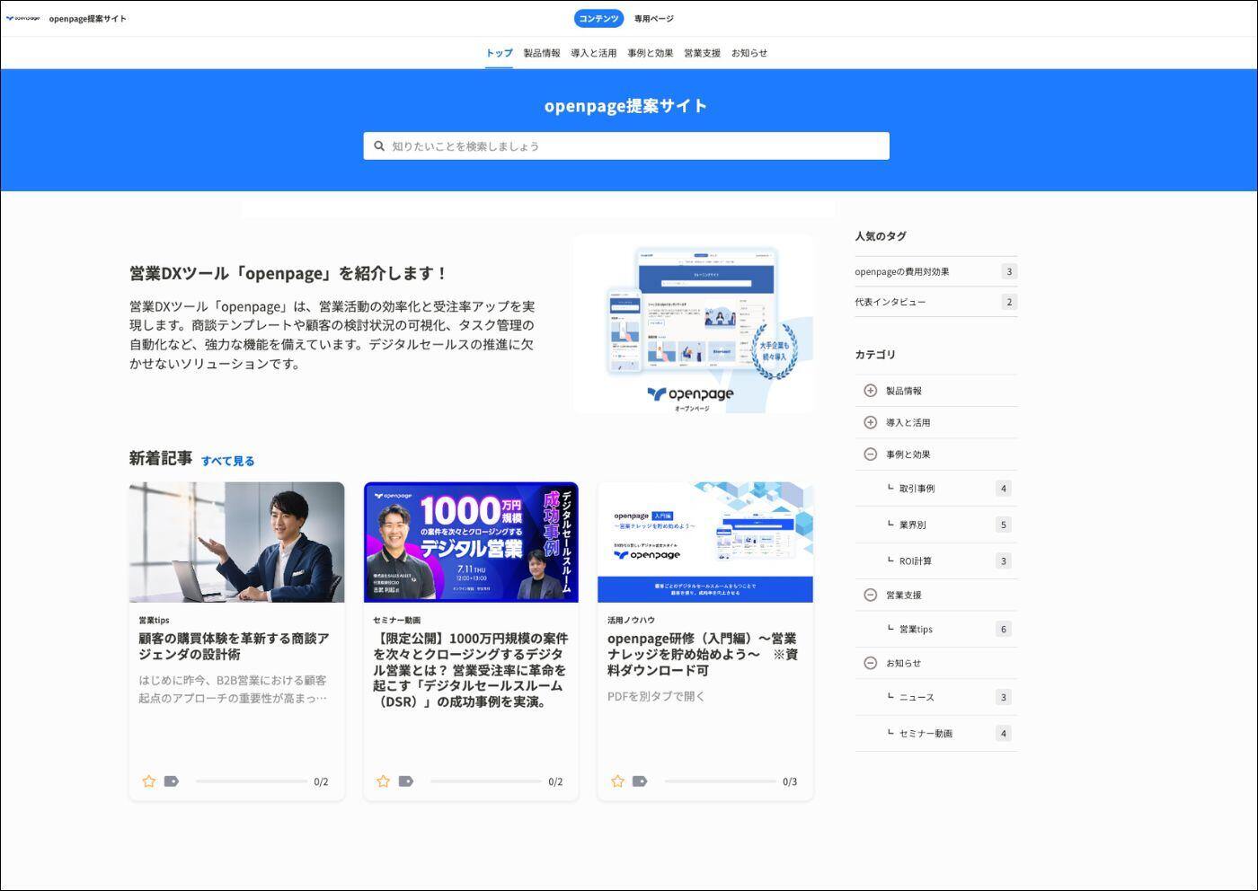Image resolution: width=1258 pixels, height=891 pixels.
Task: Star the 【限定公開】1000万円規模 seminar card
Action: pyautogui.click(x=383, y=781)
